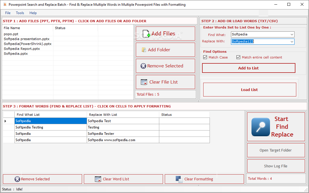This screenshot has width=309, height=193.
Task: Select the highlighted Softpedia cell in first row
Action: tap(51, 121)
